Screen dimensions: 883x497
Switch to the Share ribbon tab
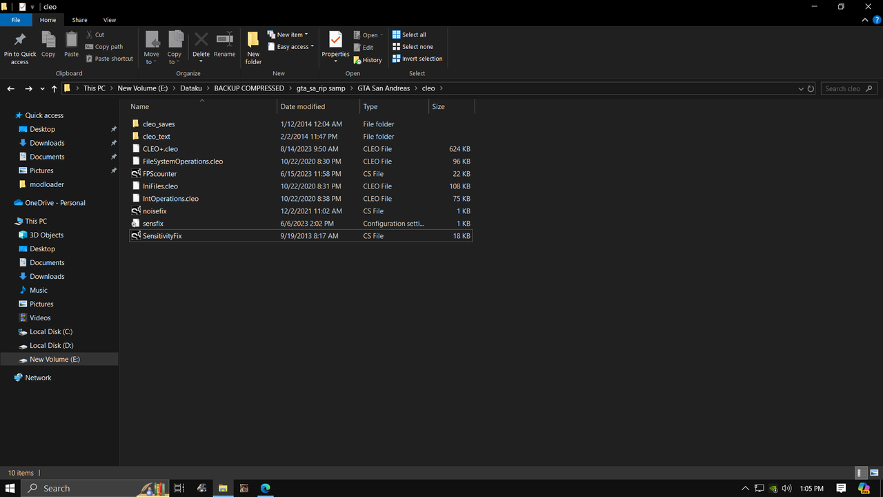79,20
